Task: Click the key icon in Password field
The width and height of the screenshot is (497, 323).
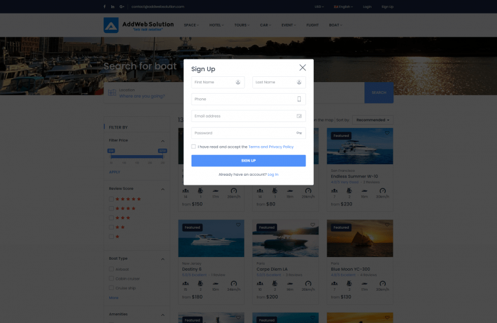Action: click(x=299, y=133)
